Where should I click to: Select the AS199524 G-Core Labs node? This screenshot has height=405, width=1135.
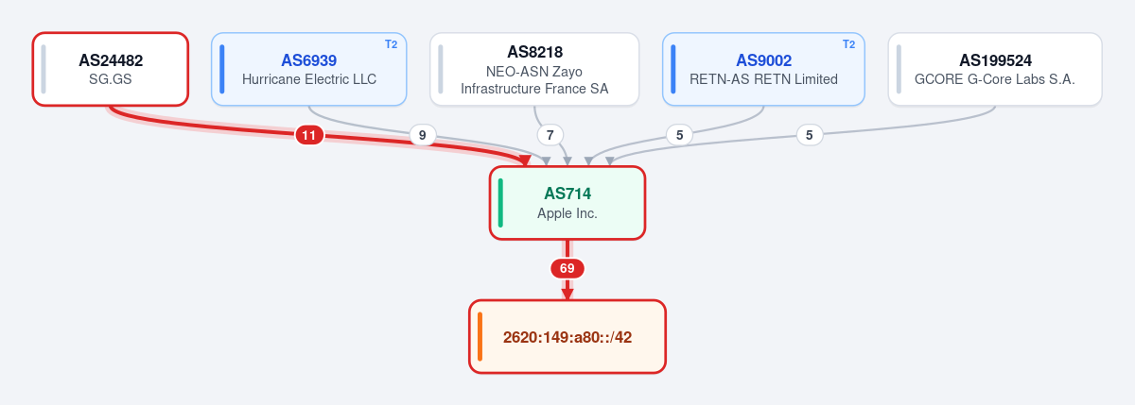coord(995,69)
